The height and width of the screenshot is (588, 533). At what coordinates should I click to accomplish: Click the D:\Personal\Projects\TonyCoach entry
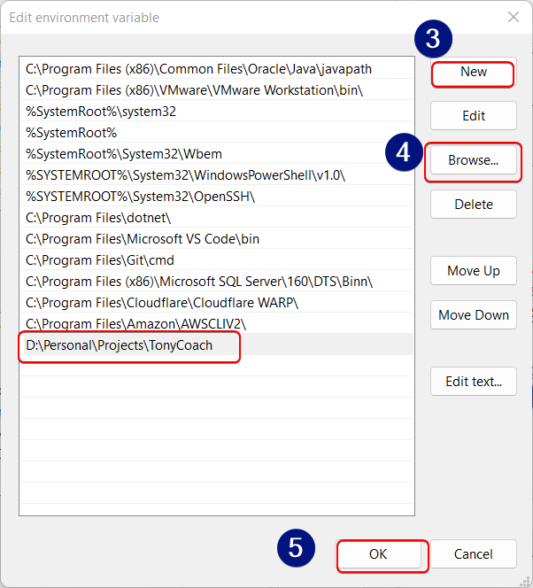pyautogui.click(x=119, y=345)
